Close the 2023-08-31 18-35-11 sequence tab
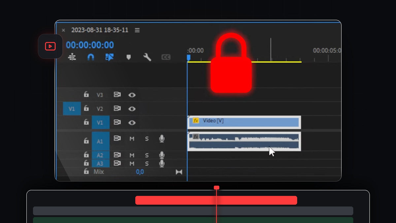 (x=63, y=30)
